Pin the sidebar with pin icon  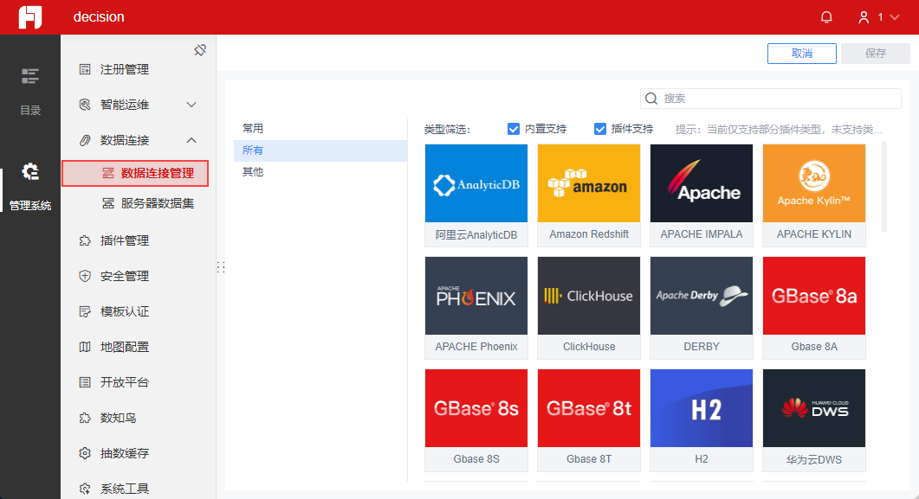point(200,50)
